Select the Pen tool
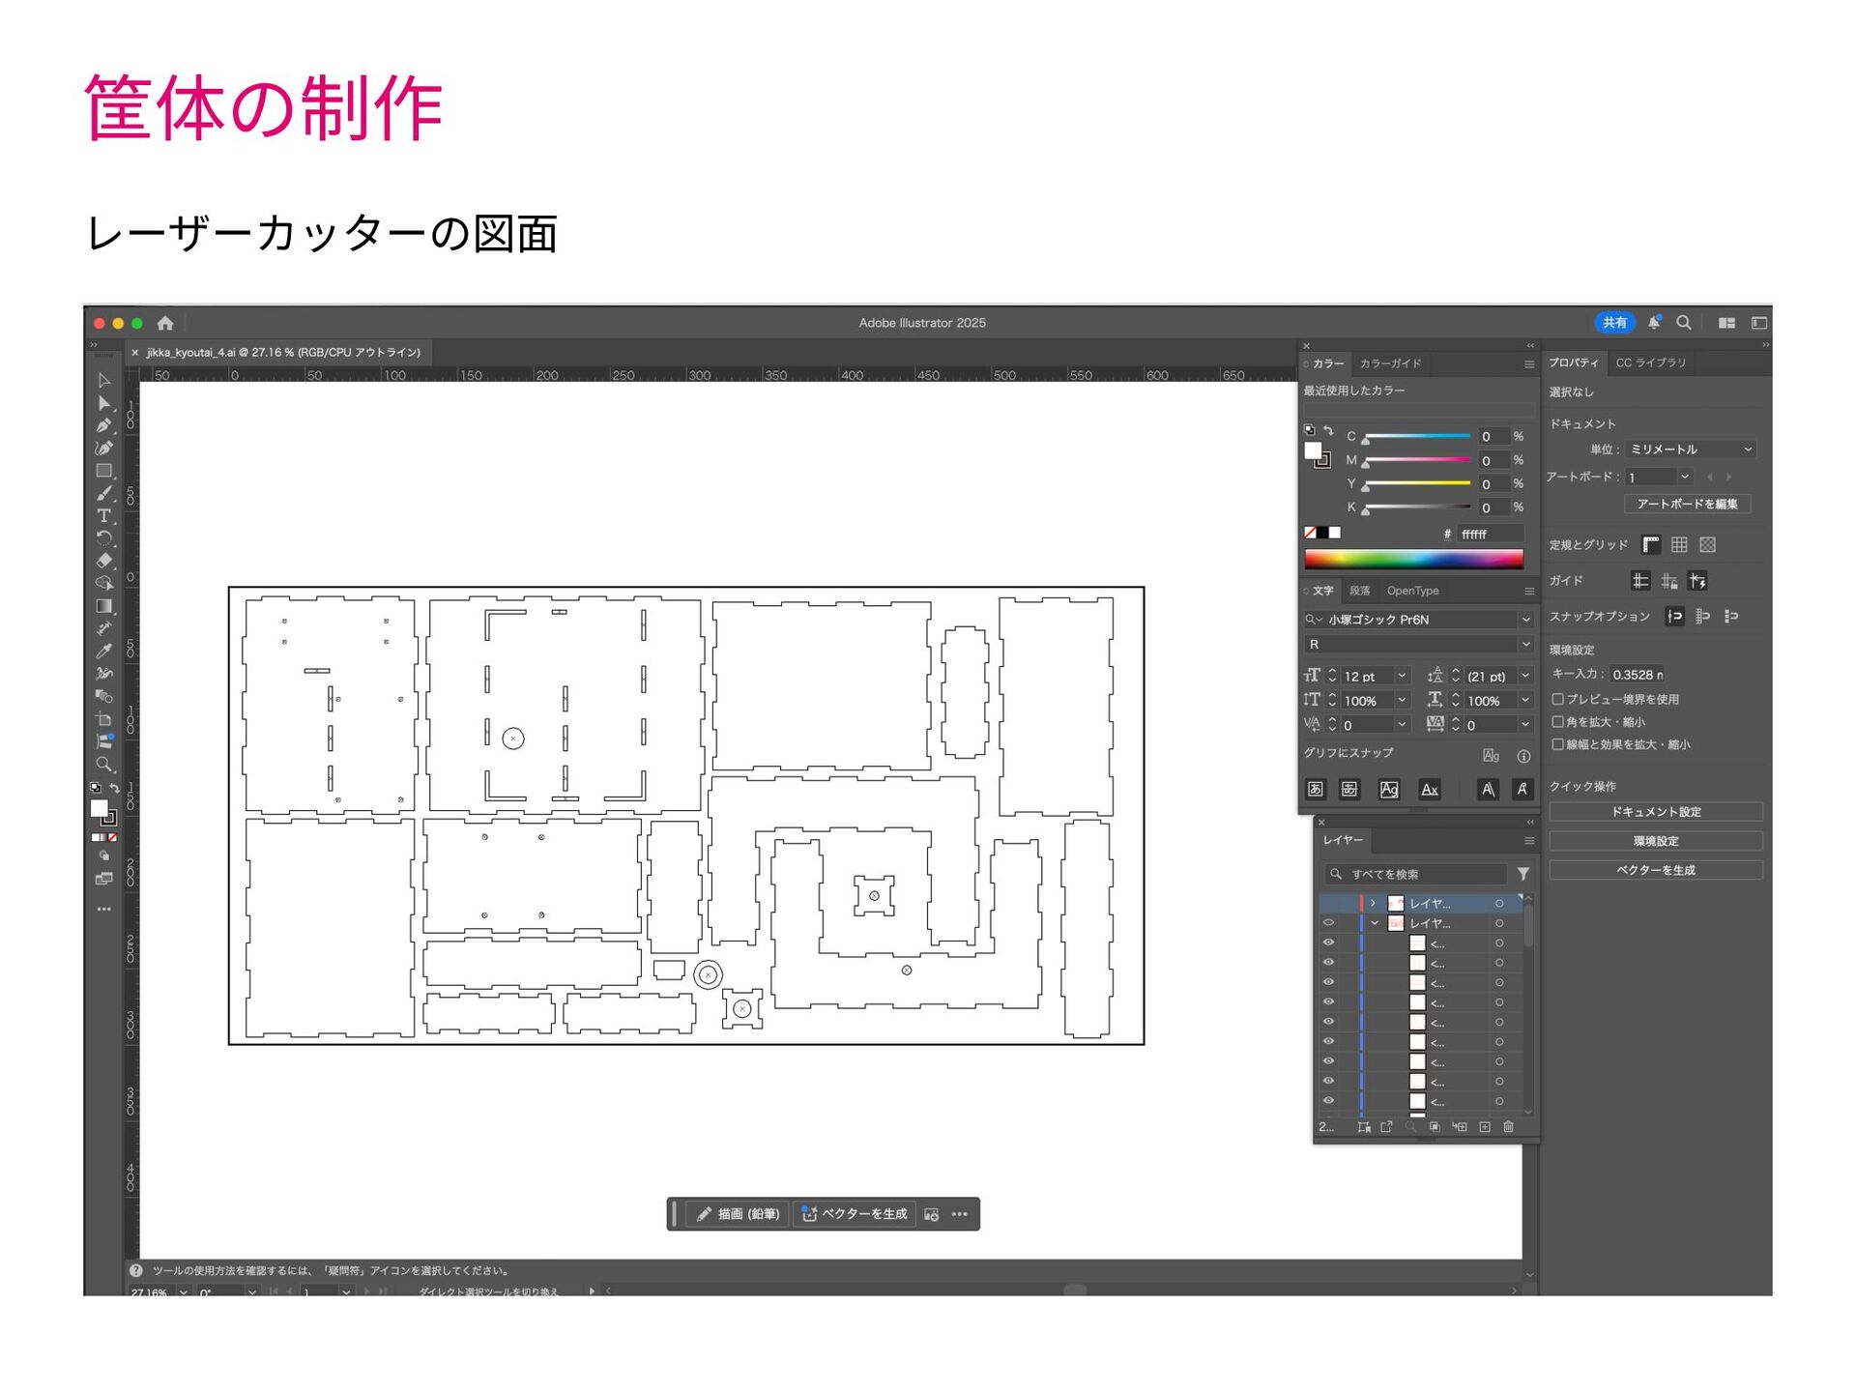The height and width of the screenshot is (1392, 1856). [x=103, y=425]
